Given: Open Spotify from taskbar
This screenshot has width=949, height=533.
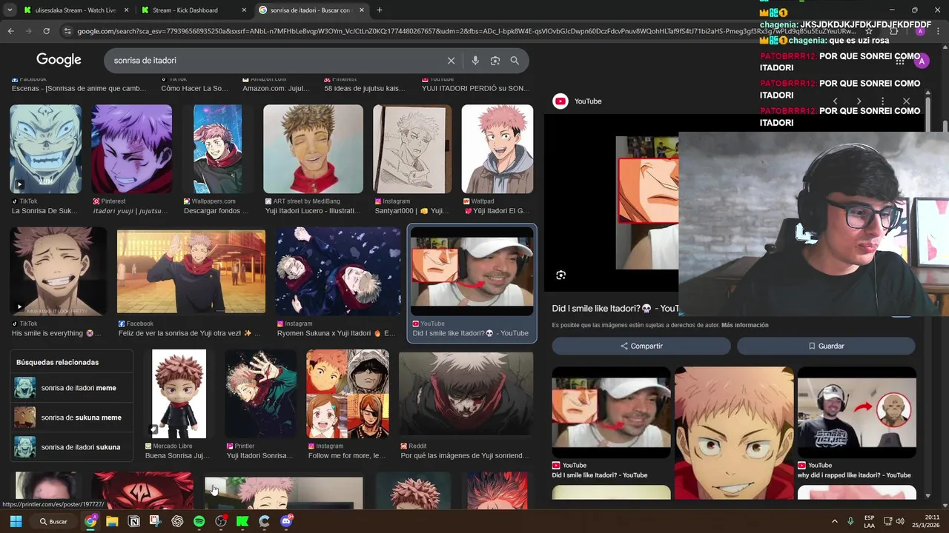Looking at the screenshot, I should [x=199, y=521].
